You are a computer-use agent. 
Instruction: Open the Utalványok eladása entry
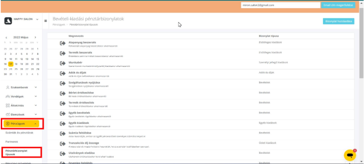[81, 153]
